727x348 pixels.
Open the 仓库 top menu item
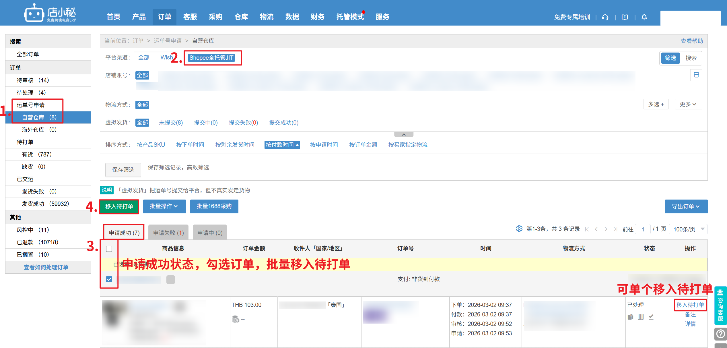coord(241,17)
